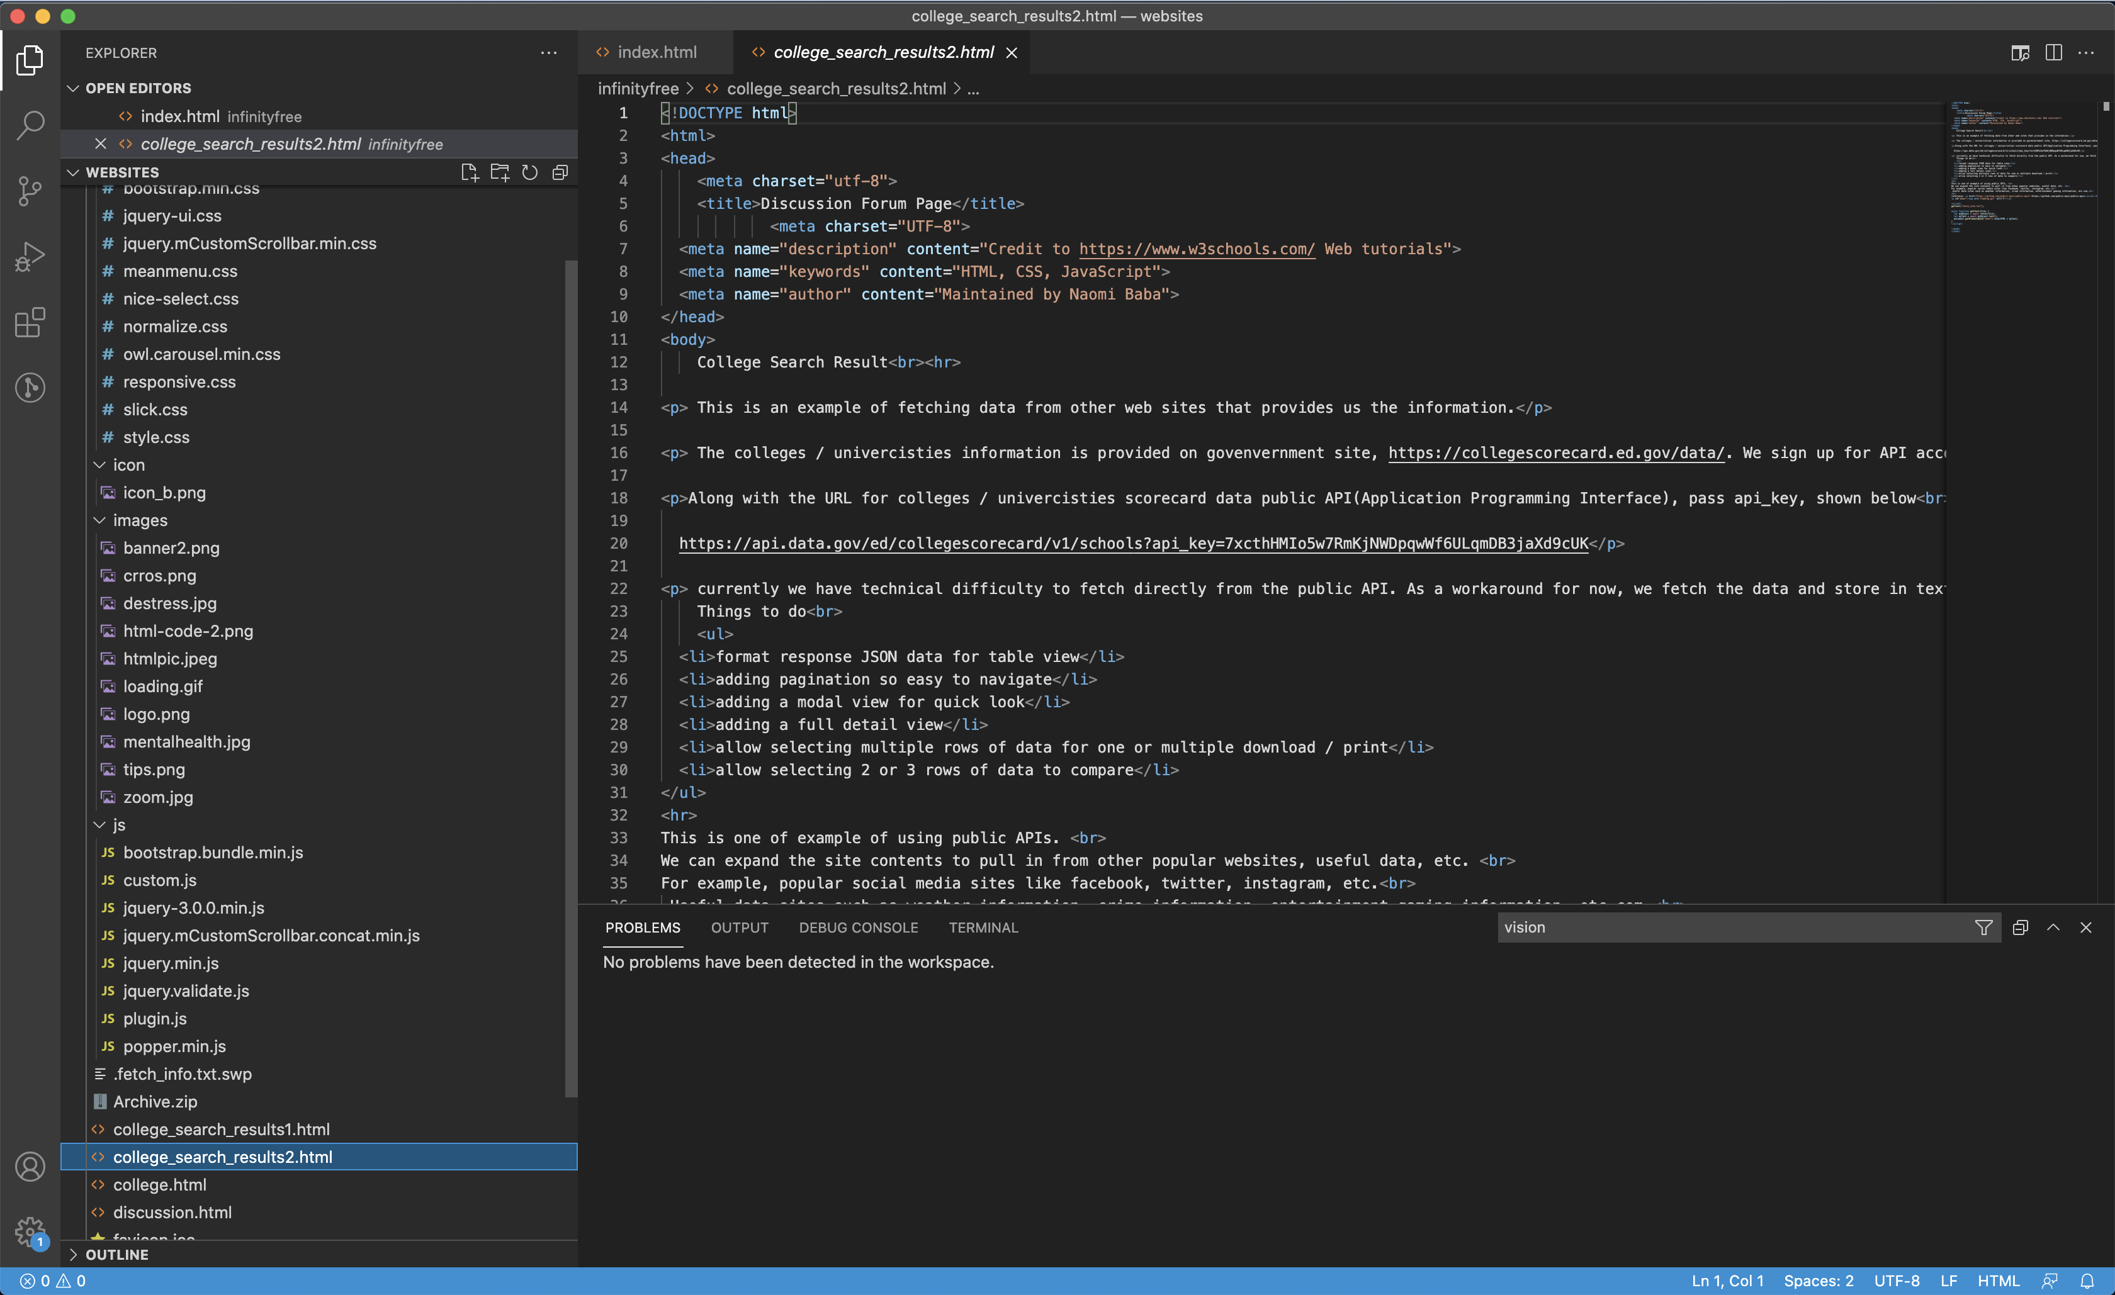Click the New File icon in WEBSITES header
The height and width of the screenshot is (1295, 2115).
pyautogui.click(x=469, y=172)
